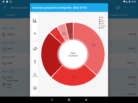Click the Rent legend color swatch
Screen dimensions: 138x103
point(99,17)
